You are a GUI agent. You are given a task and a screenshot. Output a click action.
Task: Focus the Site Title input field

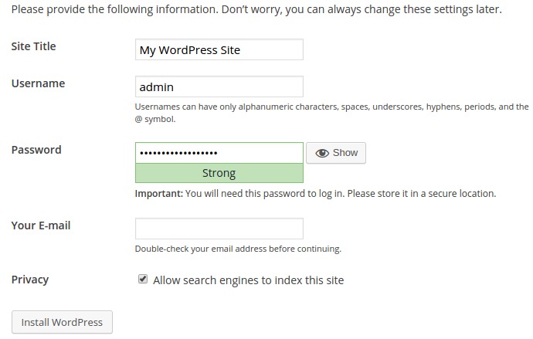coord(219,49)
